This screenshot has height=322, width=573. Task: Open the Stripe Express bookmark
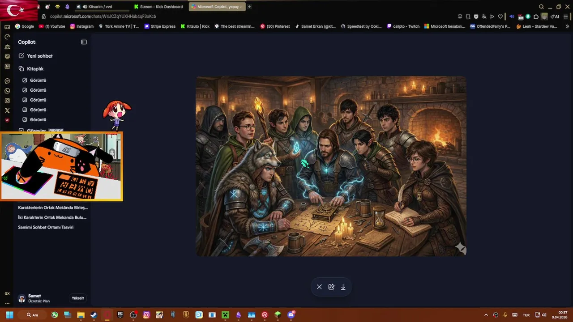pyautogui.click(x=160, y=26)
